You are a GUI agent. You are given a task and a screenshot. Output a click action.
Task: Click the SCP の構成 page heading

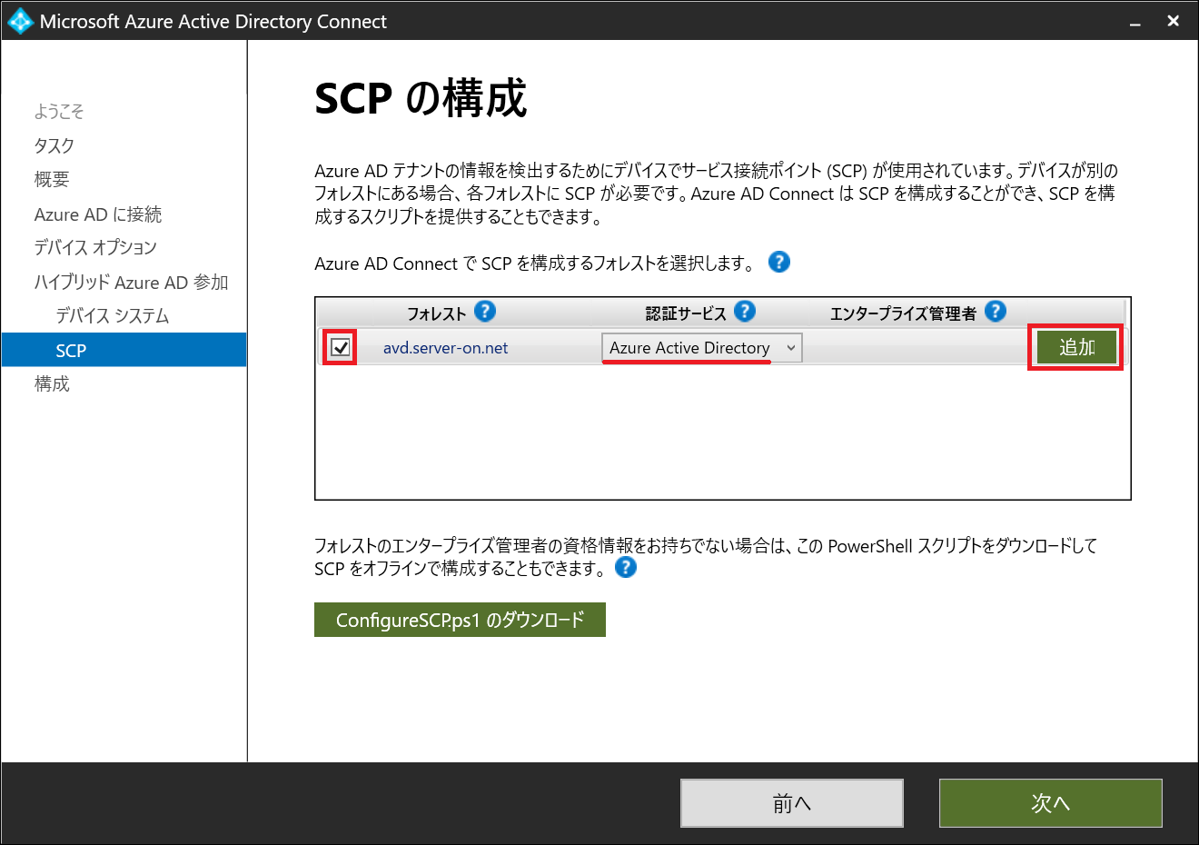point(421,98)
